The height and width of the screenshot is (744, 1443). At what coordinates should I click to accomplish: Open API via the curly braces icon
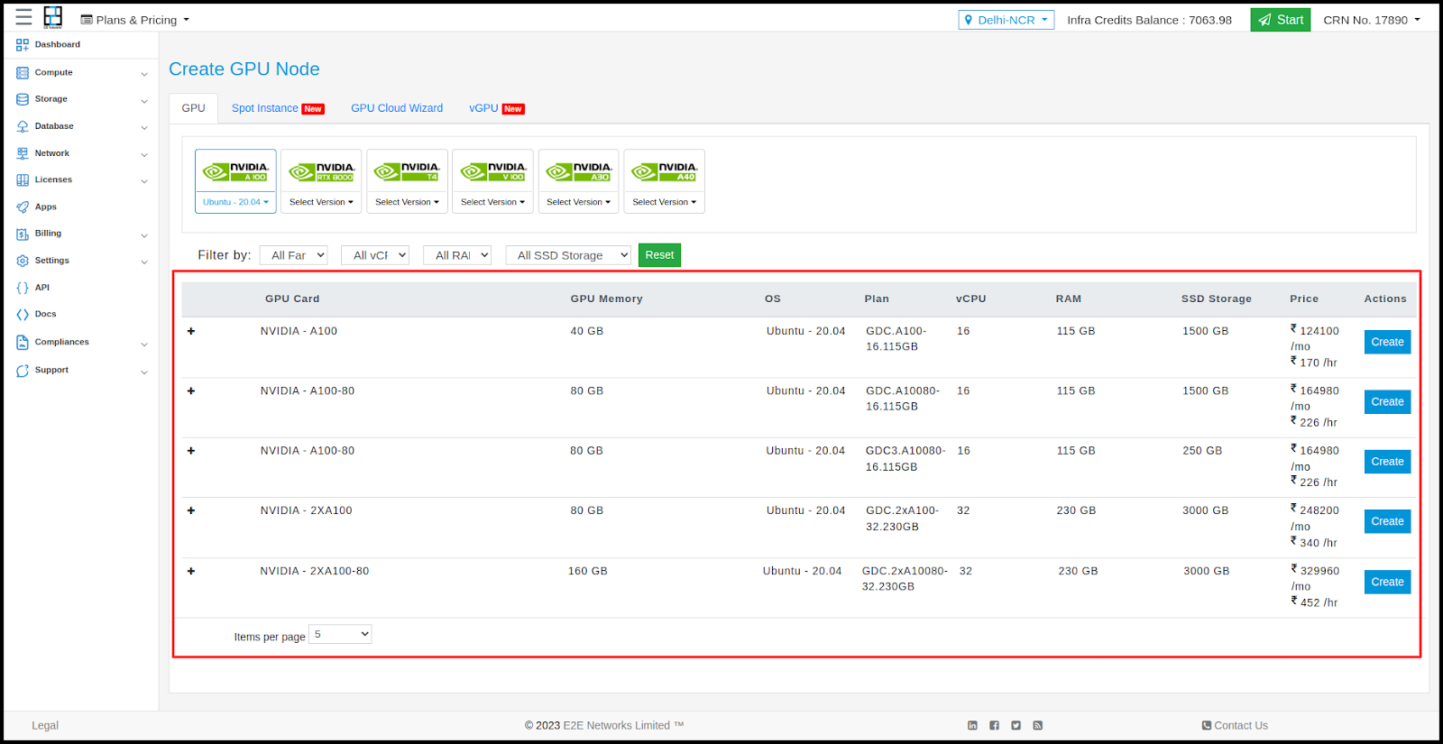(23, 288)
